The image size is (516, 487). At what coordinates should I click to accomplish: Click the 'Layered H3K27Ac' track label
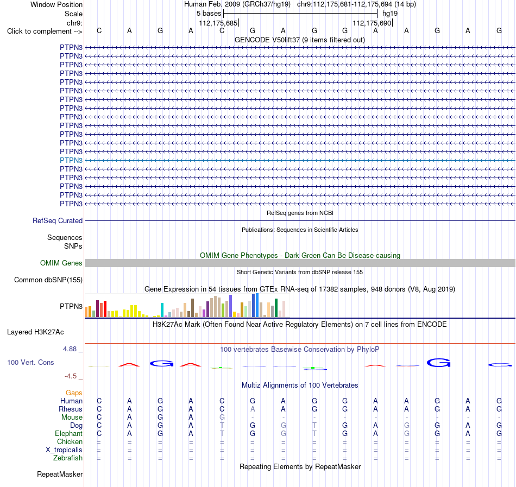click(35, 332)
